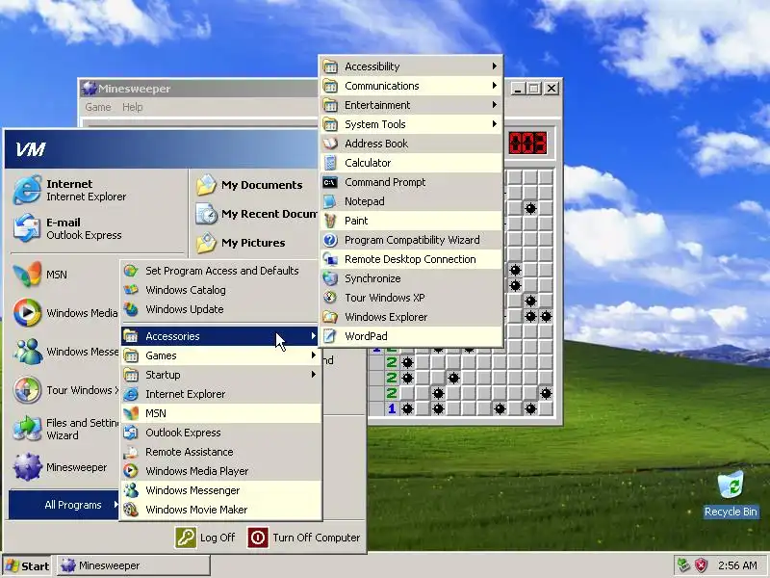Click the Remote Assistance icon
The width and height of the screenshot is (770, 578).
point(131,452)
